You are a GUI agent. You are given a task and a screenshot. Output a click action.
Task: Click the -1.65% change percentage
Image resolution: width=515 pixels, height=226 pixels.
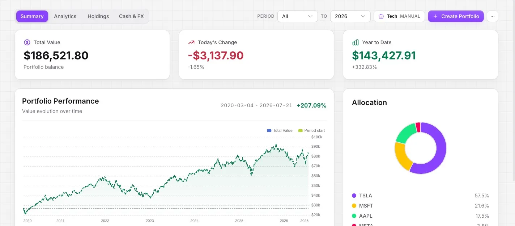(x=196, y=67)
